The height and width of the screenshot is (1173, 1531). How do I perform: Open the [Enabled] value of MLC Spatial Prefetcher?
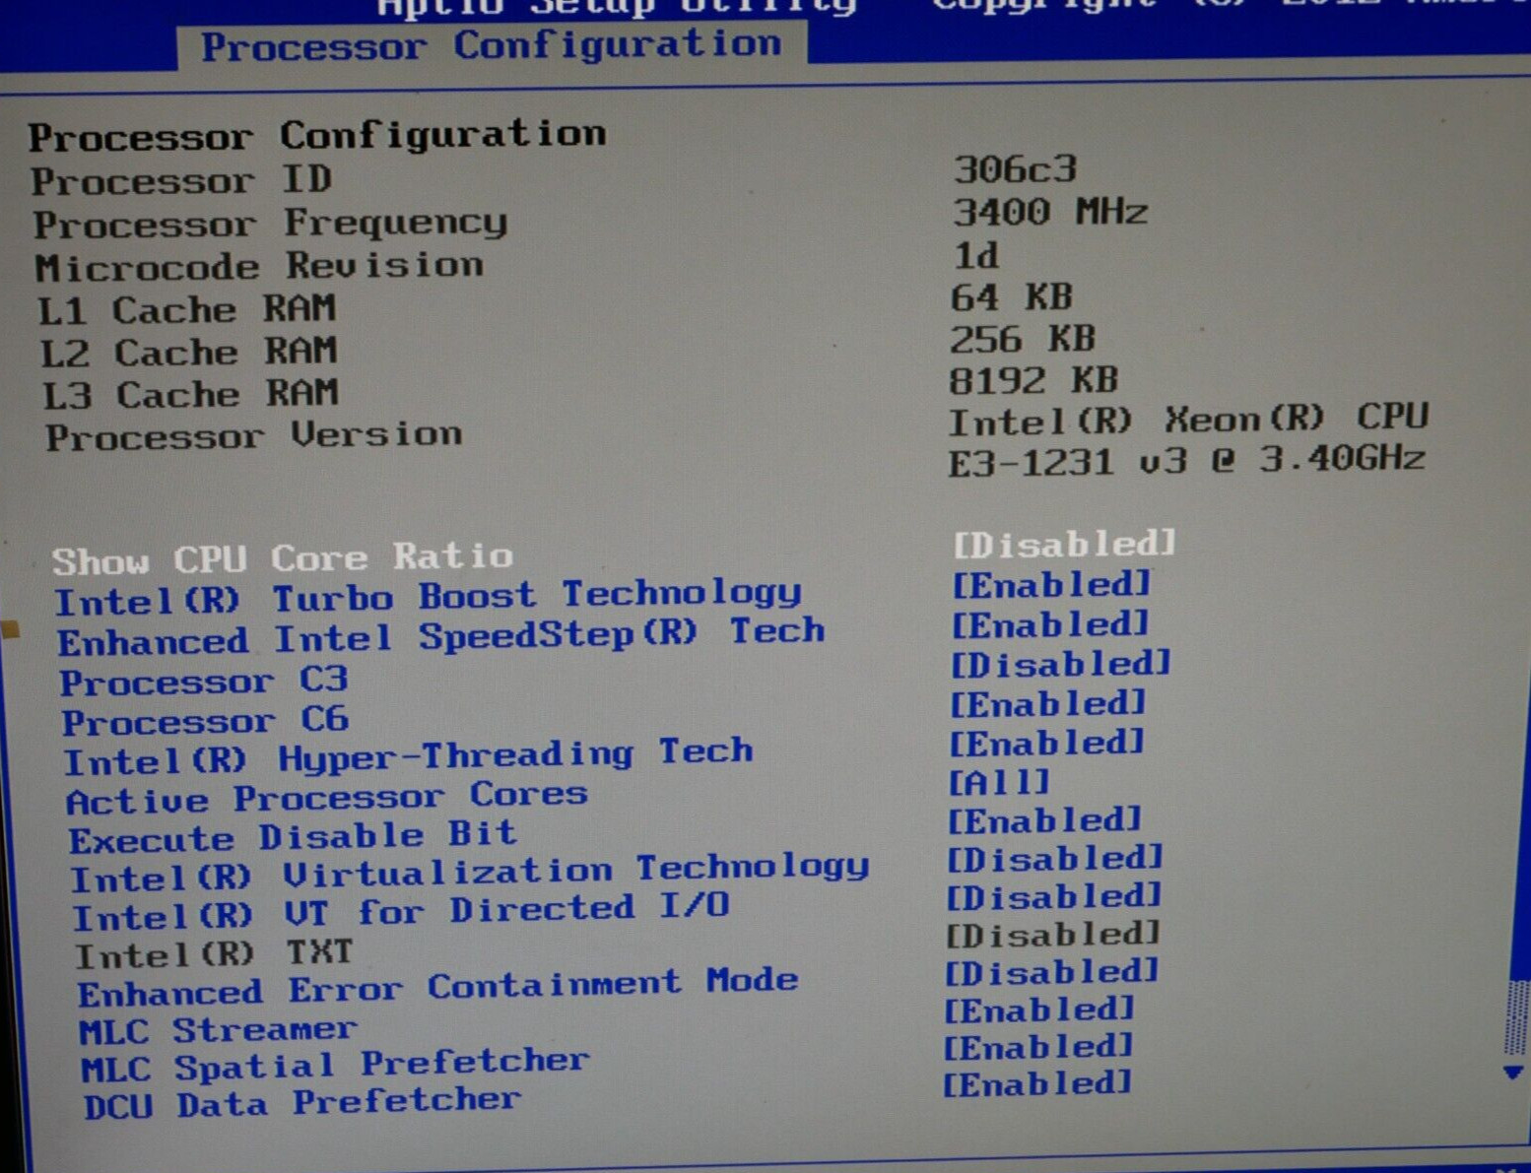click(x=1038, y=1046)
